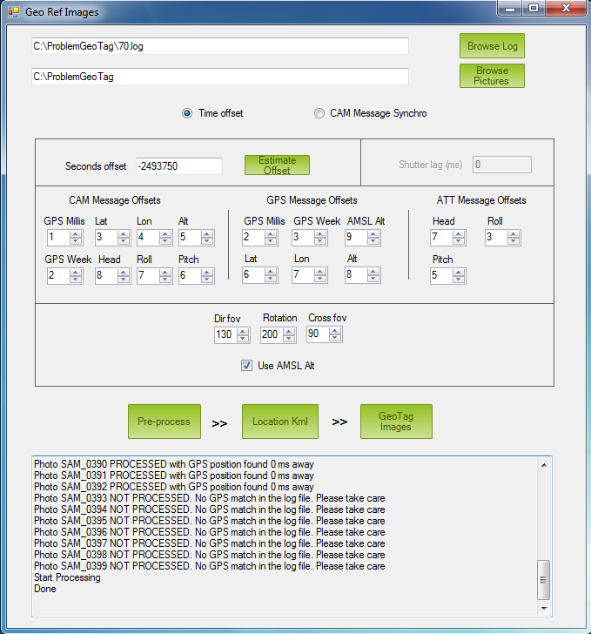Screen dimensions: 591x634
Task: Click the Pre-process button
Action: click(x=164, y=422)
